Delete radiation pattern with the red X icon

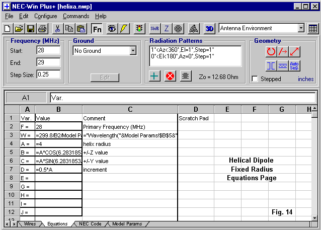[170, 76]
